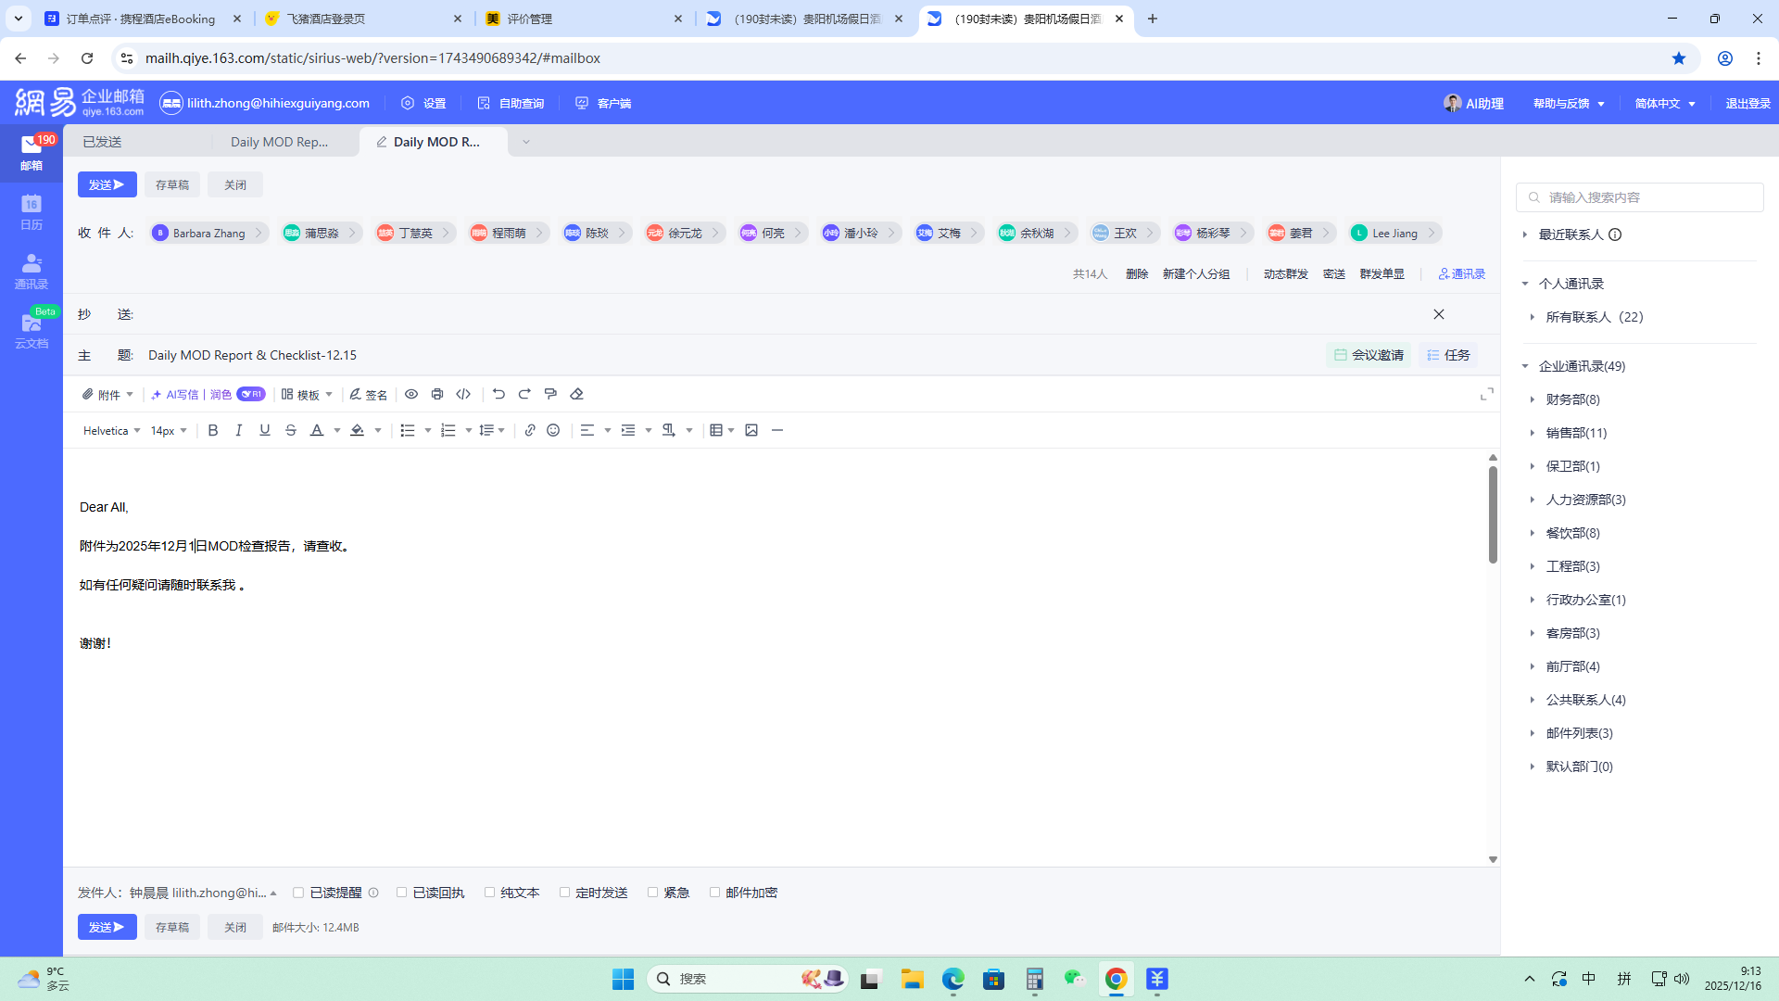This screenshot has height=1001, width=1779.
Task: Open the font color picker arrow
Action: 337,430
